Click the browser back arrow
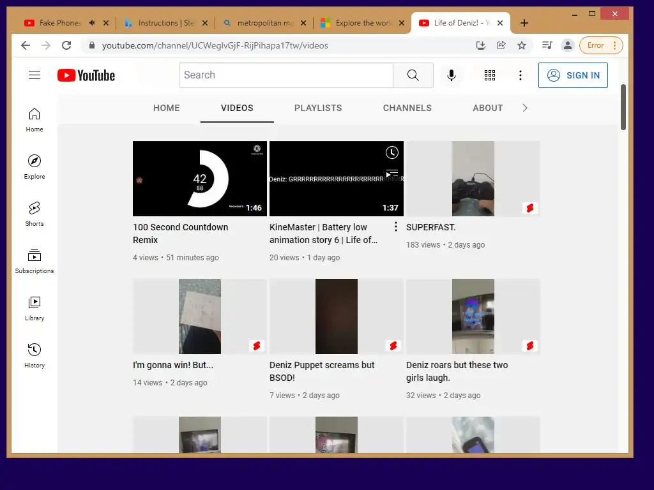 pyautogui.click(x=26, y=45)
